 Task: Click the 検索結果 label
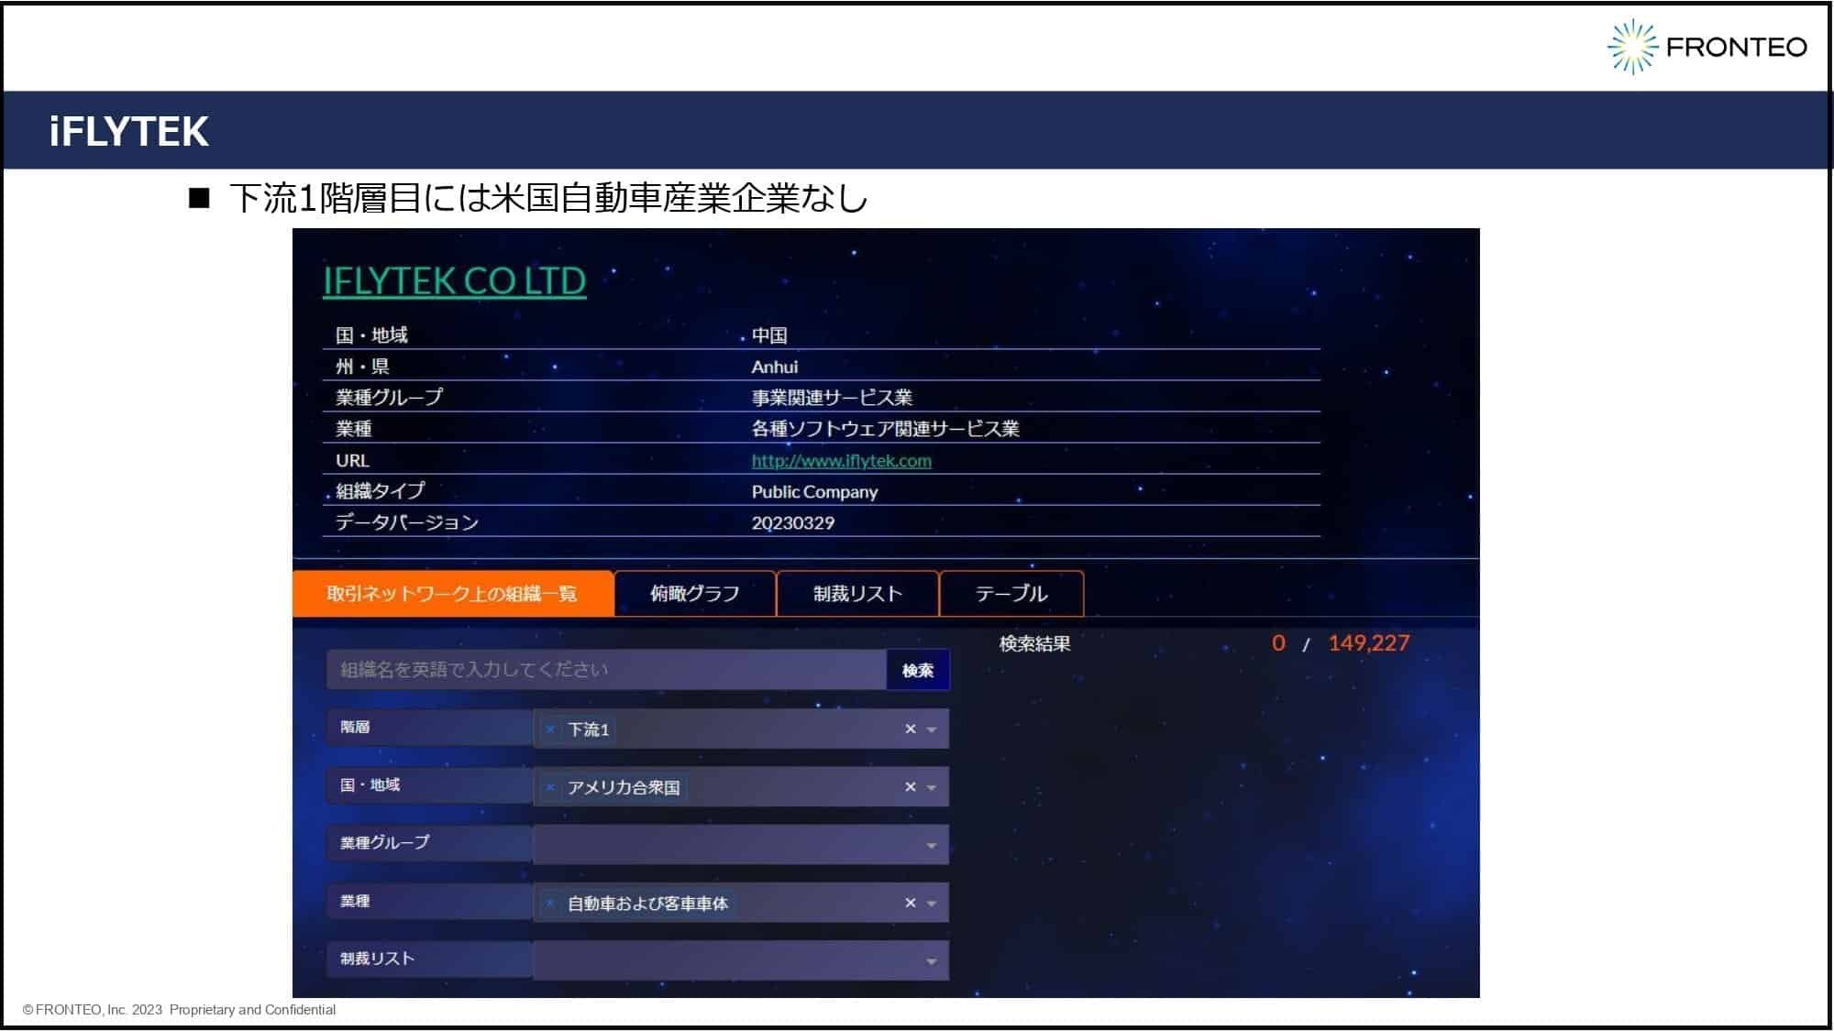[1035, 643]
